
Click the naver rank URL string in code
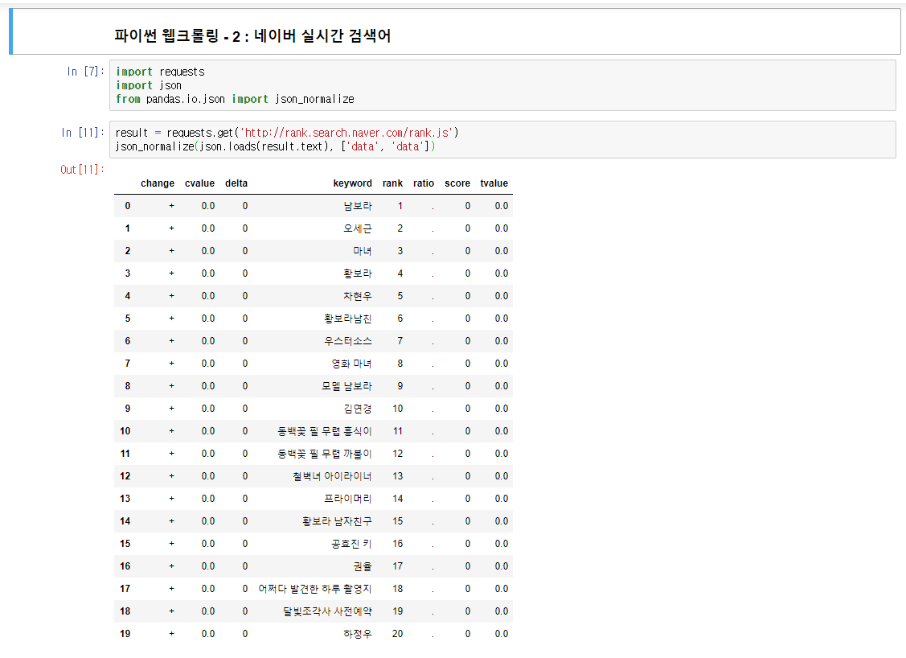346,133
